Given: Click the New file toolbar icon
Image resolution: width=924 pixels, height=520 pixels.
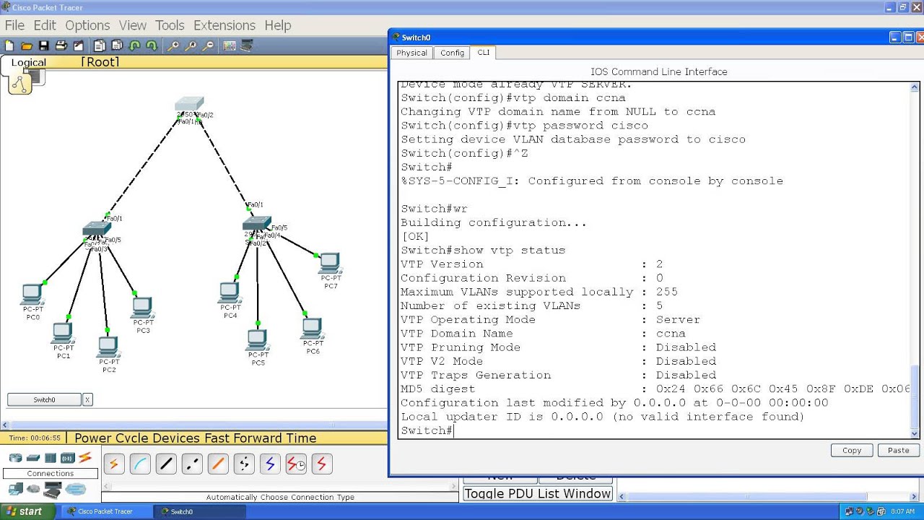Looking at the screenshot, I should pos(9,45).
